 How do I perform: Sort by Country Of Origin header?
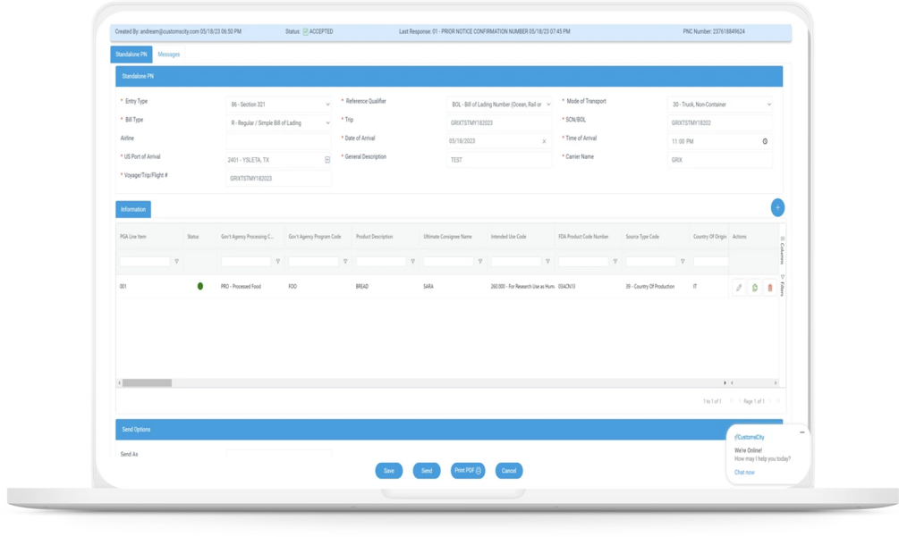tap(709, 237)
